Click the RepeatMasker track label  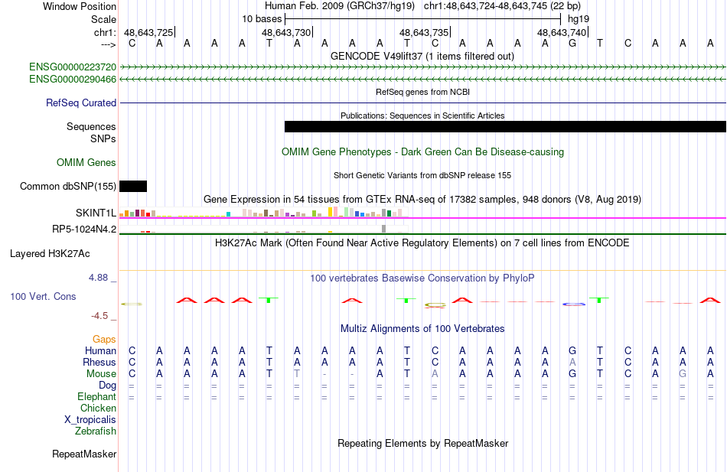[84, 454]
